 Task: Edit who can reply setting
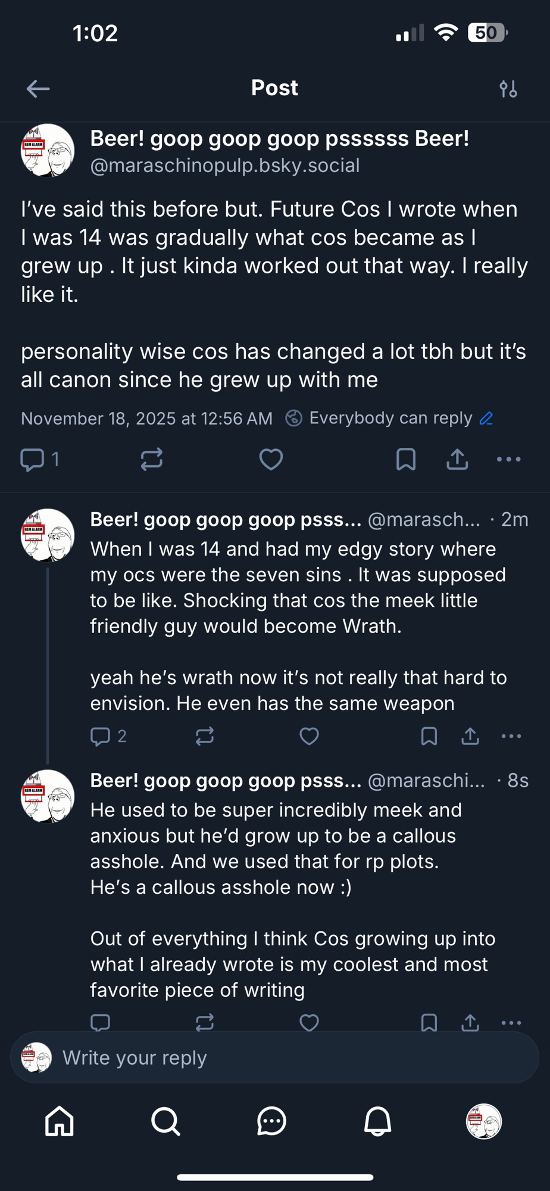tap(486, 418)
